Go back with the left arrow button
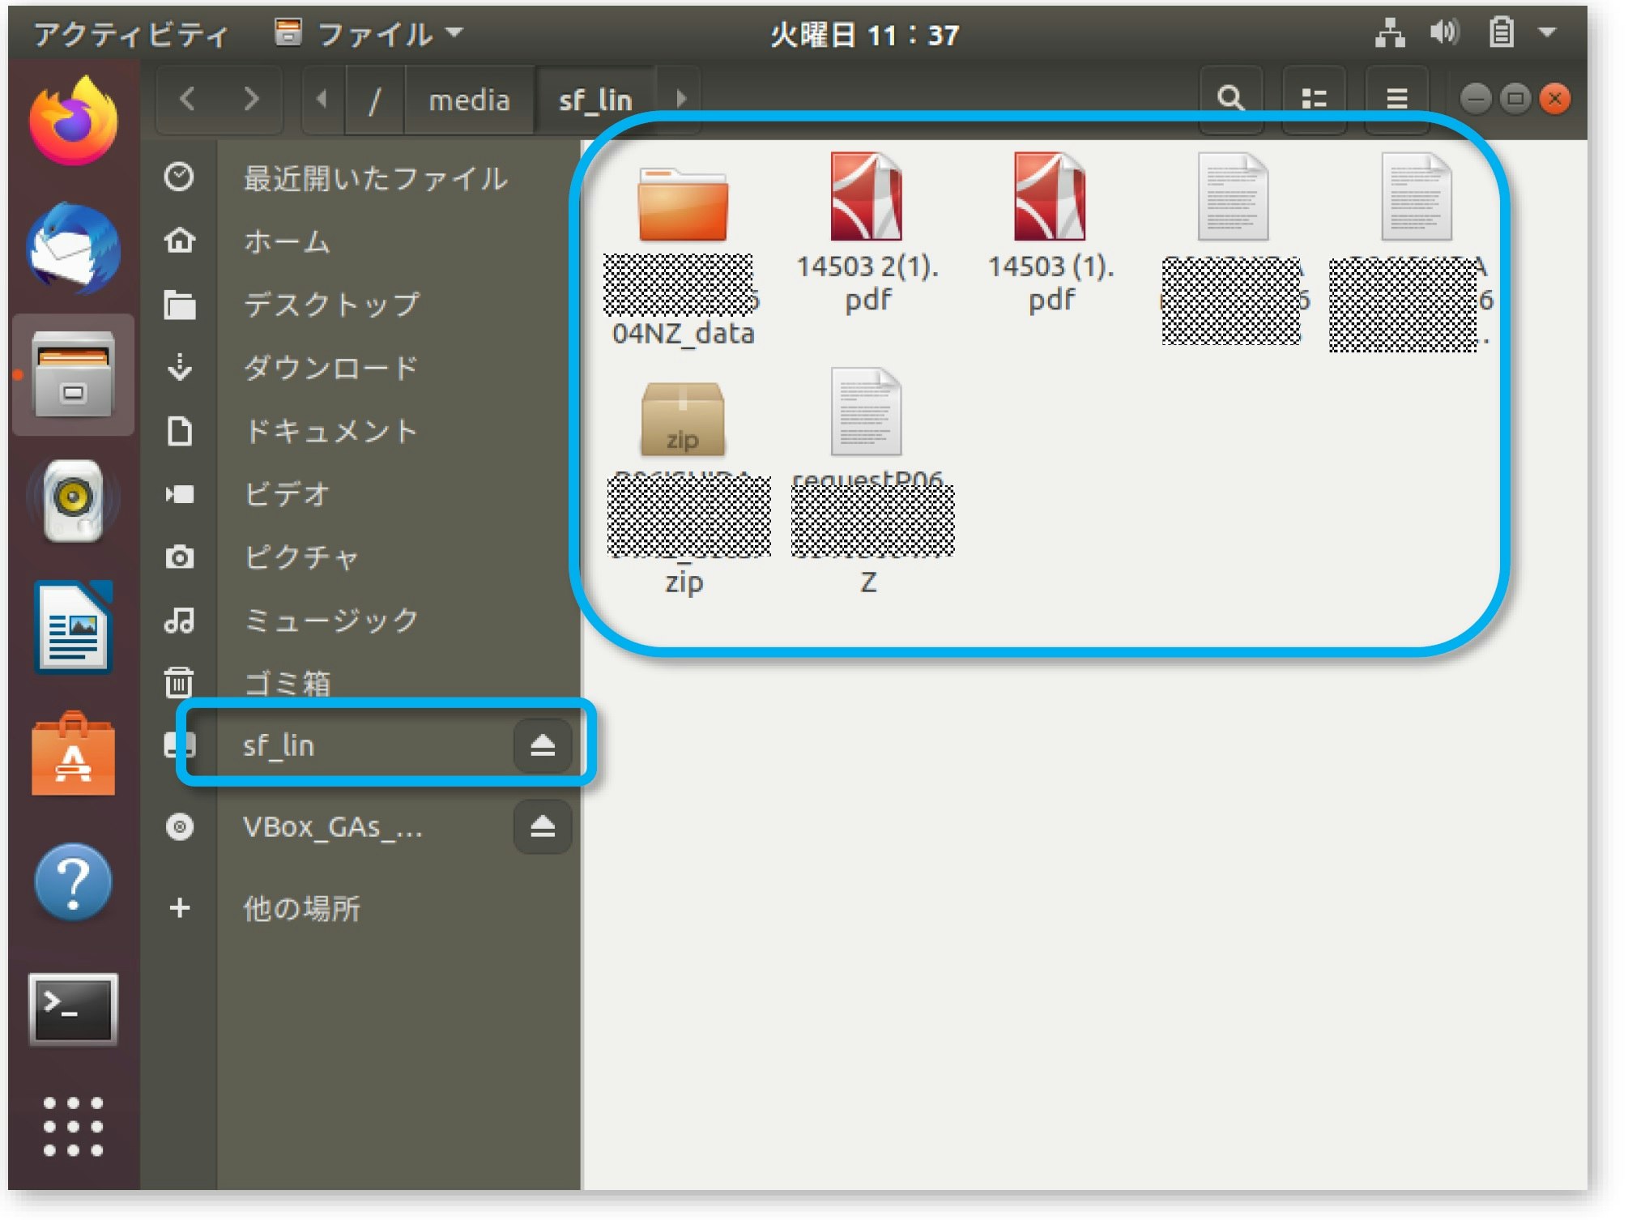The image size is (1628, 1220). [x=187, y=99]
